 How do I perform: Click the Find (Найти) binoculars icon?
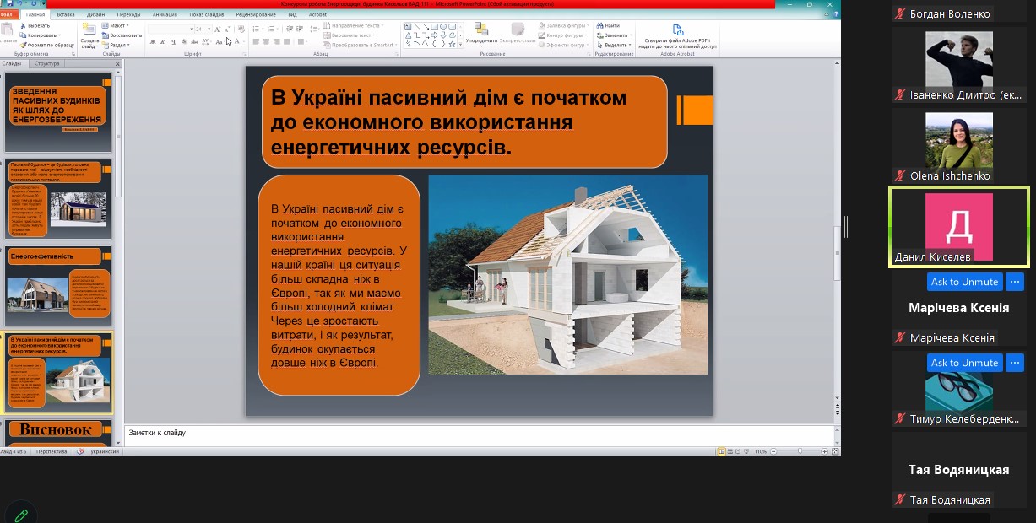[600, 26]
